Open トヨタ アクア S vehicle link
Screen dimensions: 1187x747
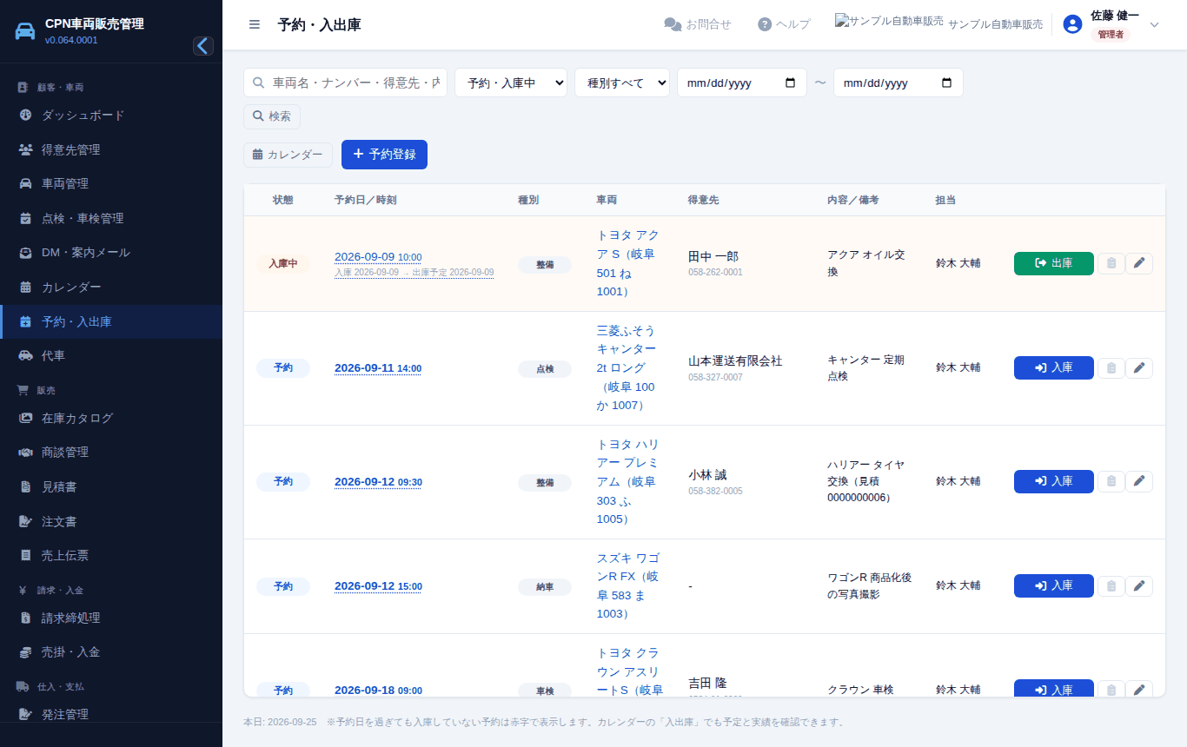(x=627, y=263)
